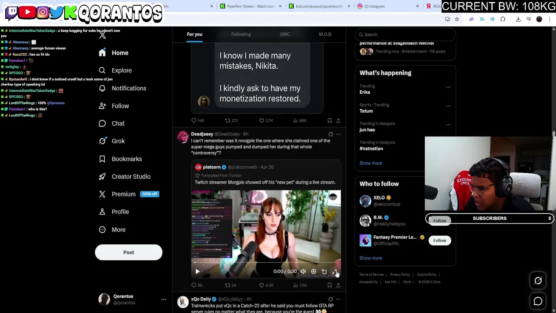Enter fullscreen on the Morgpie video
This screenshot has height=313, width=556.
[334, 272]
